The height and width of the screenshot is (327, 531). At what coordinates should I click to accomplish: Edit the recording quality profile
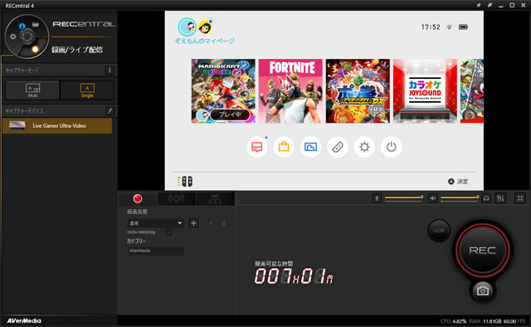210,223
